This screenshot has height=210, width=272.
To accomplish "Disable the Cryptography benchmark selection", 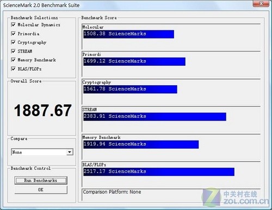I will point(13,42).
